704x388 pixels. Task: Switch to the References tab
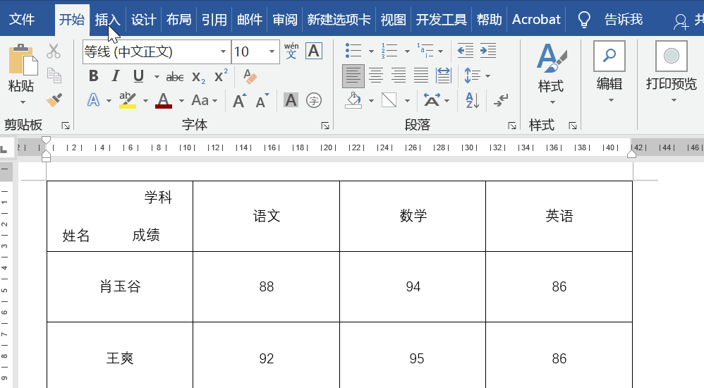pyautogui.click(x=214, y=20)
